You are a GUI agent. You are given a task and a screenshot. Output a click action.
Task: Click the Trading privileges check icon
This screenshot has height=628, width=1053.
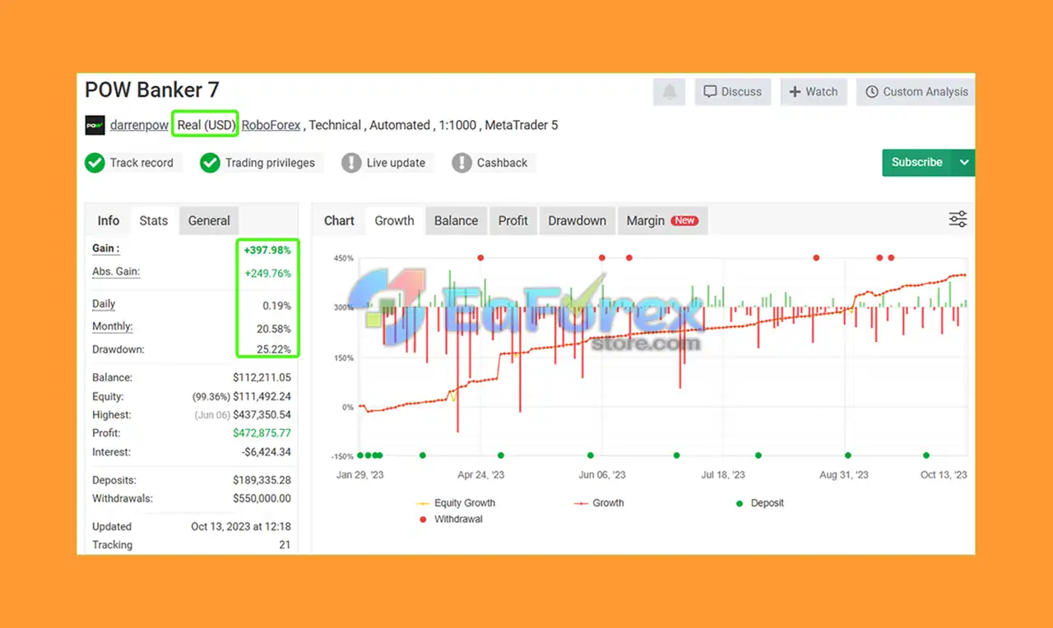pyautogui.click(x=210, y=163)
